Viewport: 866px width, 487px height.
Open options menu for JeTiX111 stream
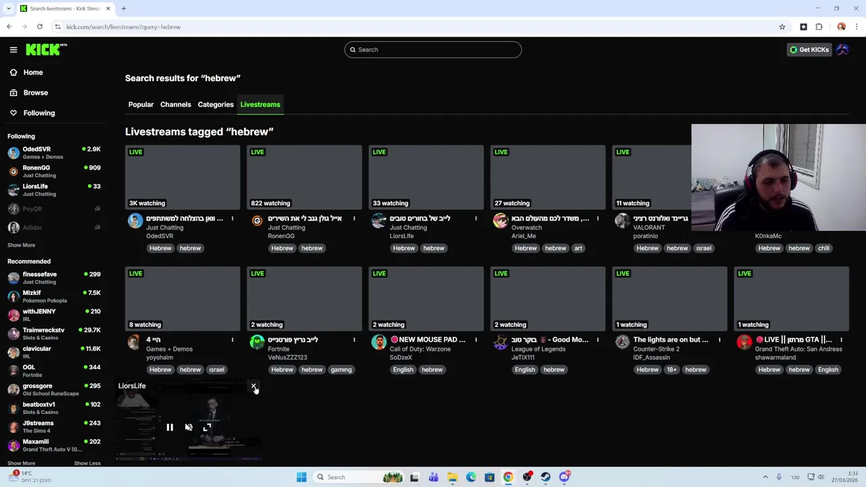(597, 340)
